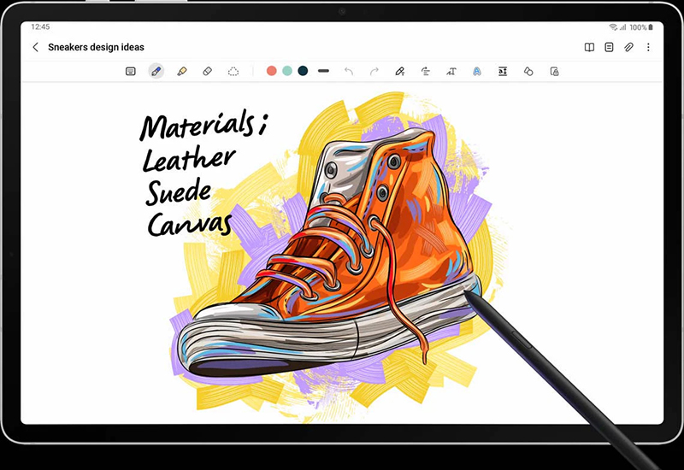Viewport: 684px width, 470px height.
Task: Select the Eraser tool
Action: coord(208,71)
